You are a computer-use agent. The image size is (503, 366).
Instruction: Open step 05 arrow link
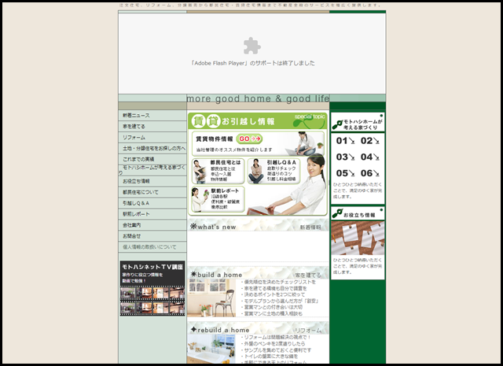[346, 173]
